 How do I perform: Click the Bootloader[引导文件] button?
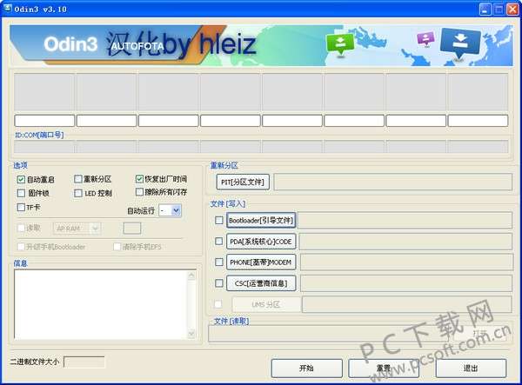pos(261,220)
